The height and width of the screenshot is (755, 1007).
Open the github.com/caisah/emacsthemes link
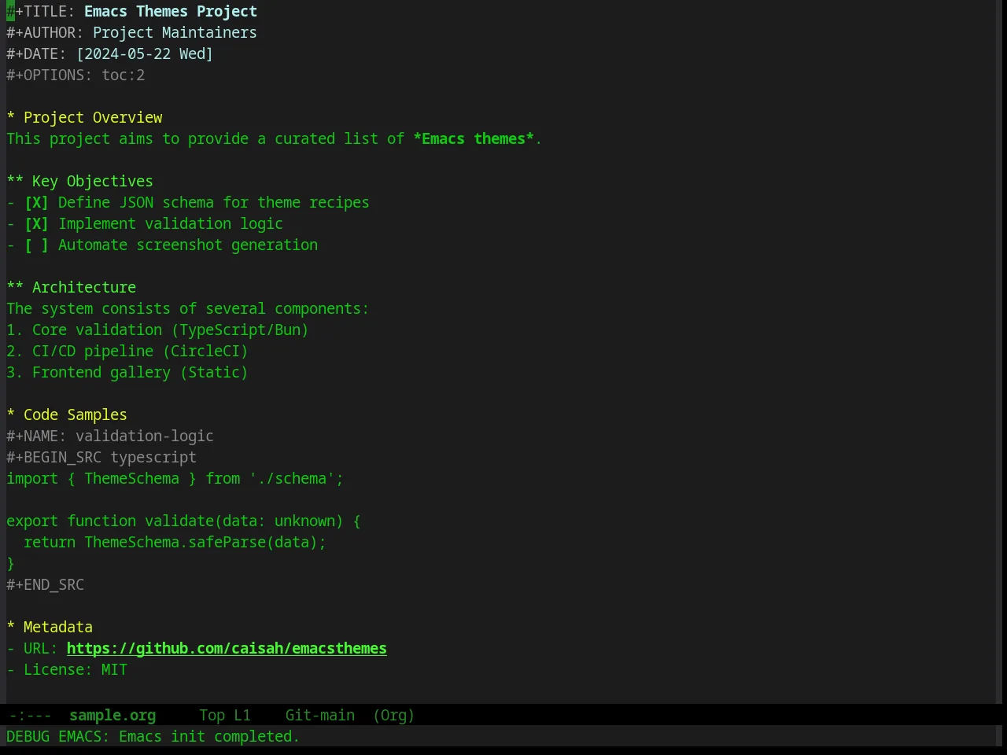[x=227, y=649]
